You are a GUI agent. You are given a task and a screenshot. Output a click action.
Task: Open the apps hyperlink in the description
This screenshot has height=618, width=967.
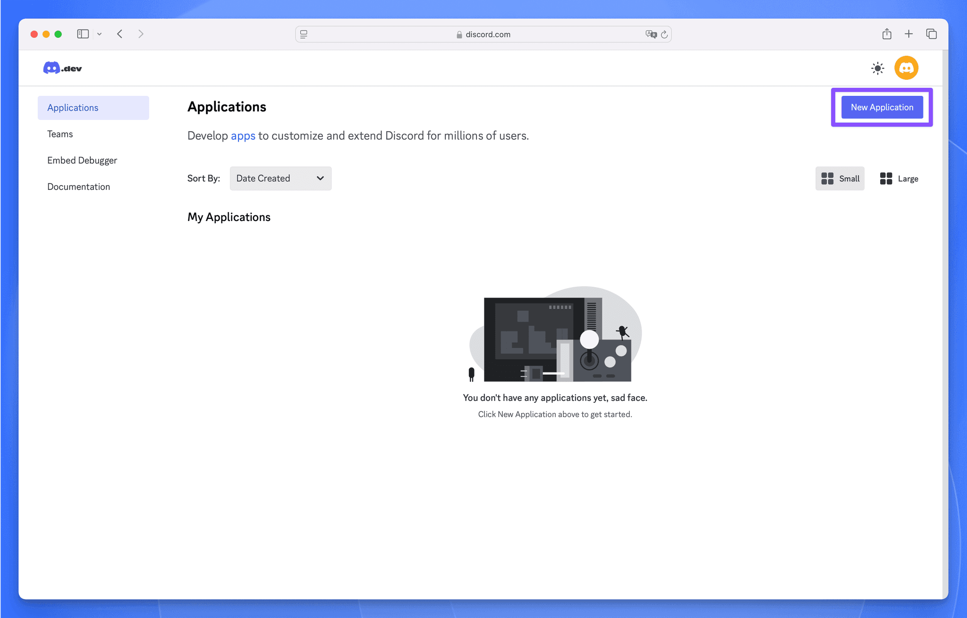(243, 135)
